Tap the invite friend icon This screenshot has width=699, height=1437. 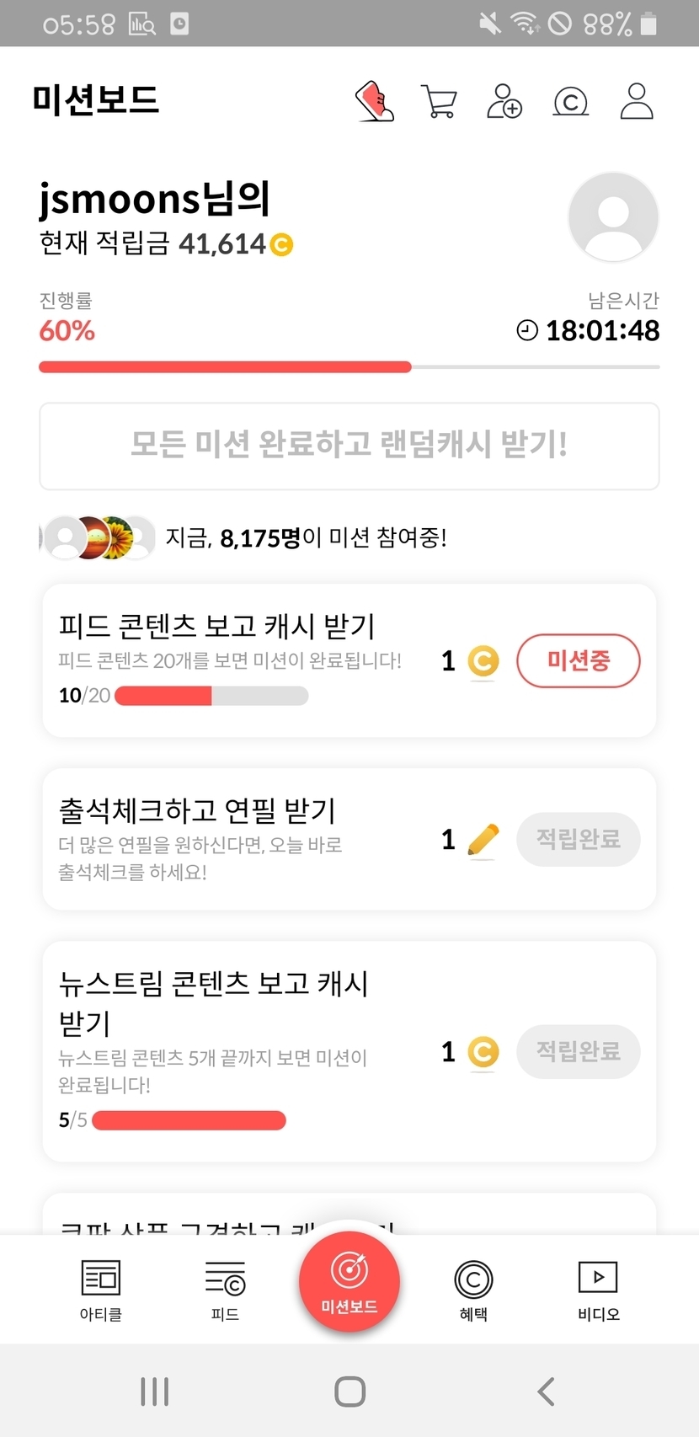click(x=504, y=102)
